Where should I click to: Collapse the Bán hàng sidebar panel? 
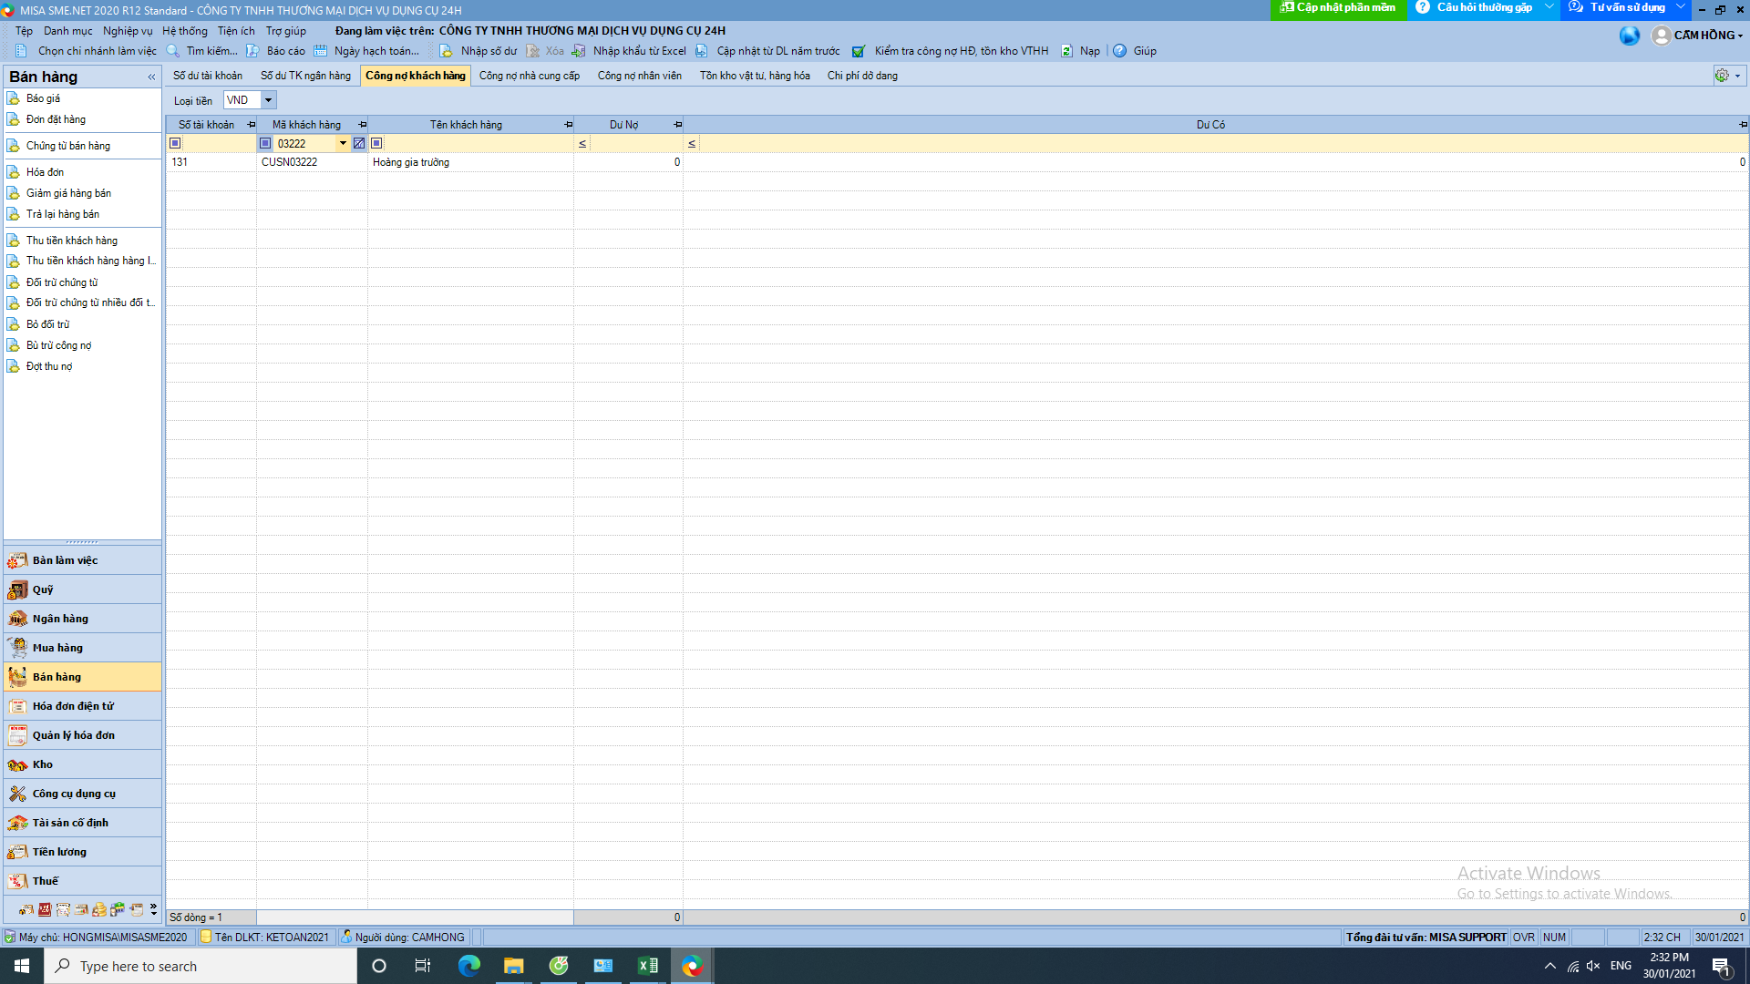tap(151, 77)
